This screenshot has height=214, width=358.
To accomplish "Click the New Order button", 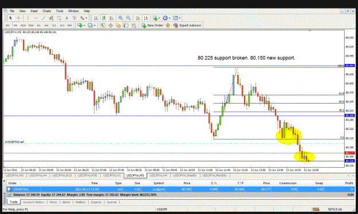I will click(x=152, y=25).
